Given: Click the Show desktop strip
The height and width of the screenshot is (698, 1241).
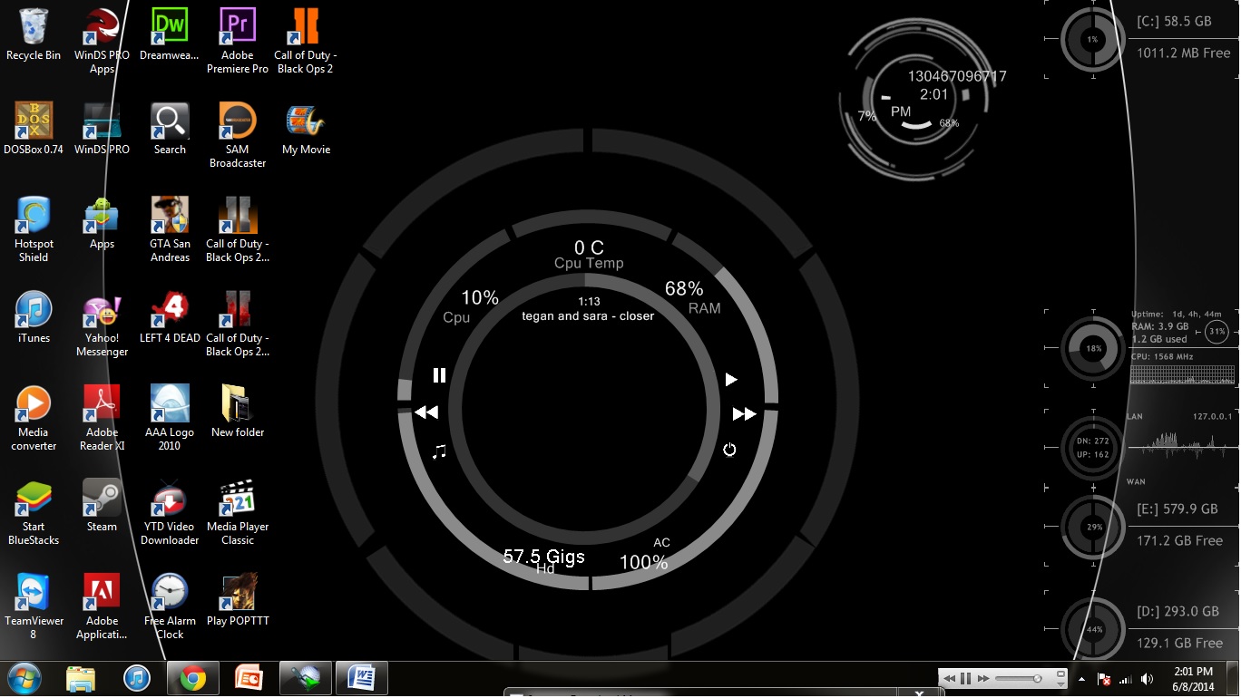Looking at the screenshot, I should pos(1234,679).
